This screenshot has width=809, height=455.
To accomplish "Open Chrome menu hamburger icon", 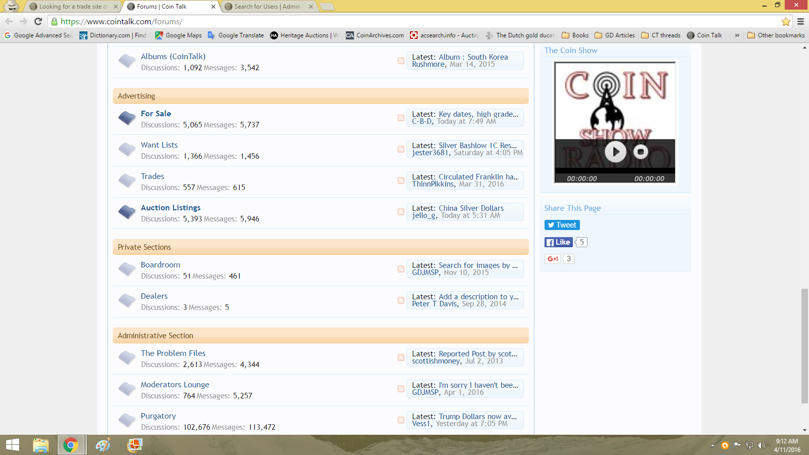I will click(800, 21).
